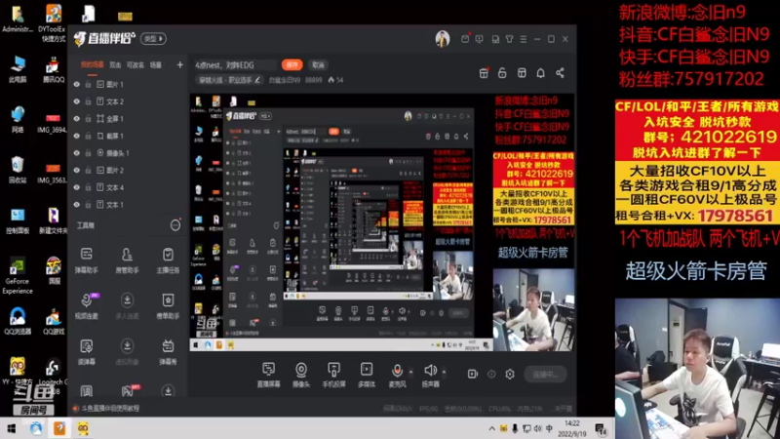This screenshot has height=439, width=780.
Task: Expand microphone options arrow
Action: point(410,372)
